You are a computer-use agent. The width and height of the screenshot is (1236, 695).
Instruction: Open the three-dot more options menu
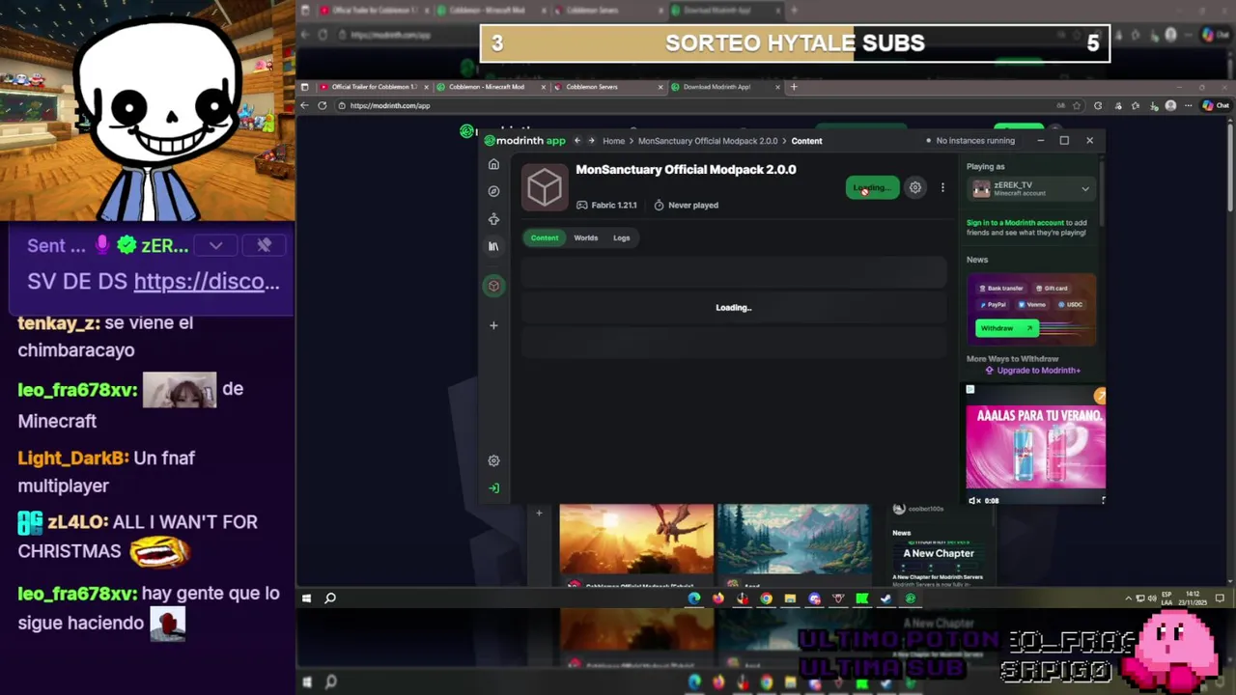tap(942, 188)
